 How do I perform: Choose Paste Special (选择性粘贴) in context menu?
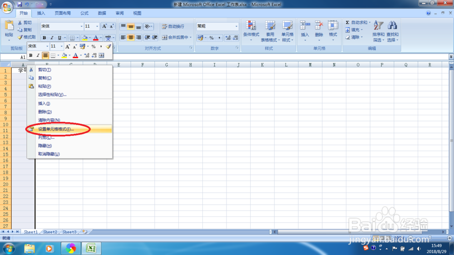[x=69, y=95]
